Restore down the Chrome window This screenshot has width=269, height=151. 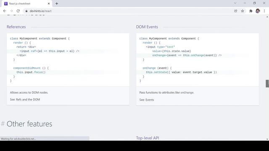tap(254, 3)
